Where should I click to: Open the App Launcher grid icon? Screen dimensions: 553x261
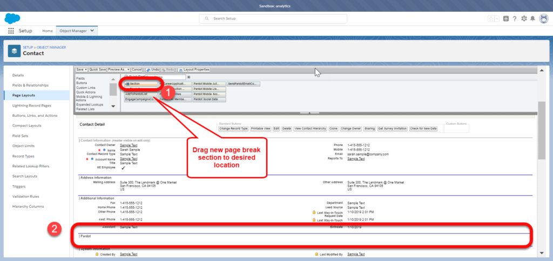pos(11,31)
